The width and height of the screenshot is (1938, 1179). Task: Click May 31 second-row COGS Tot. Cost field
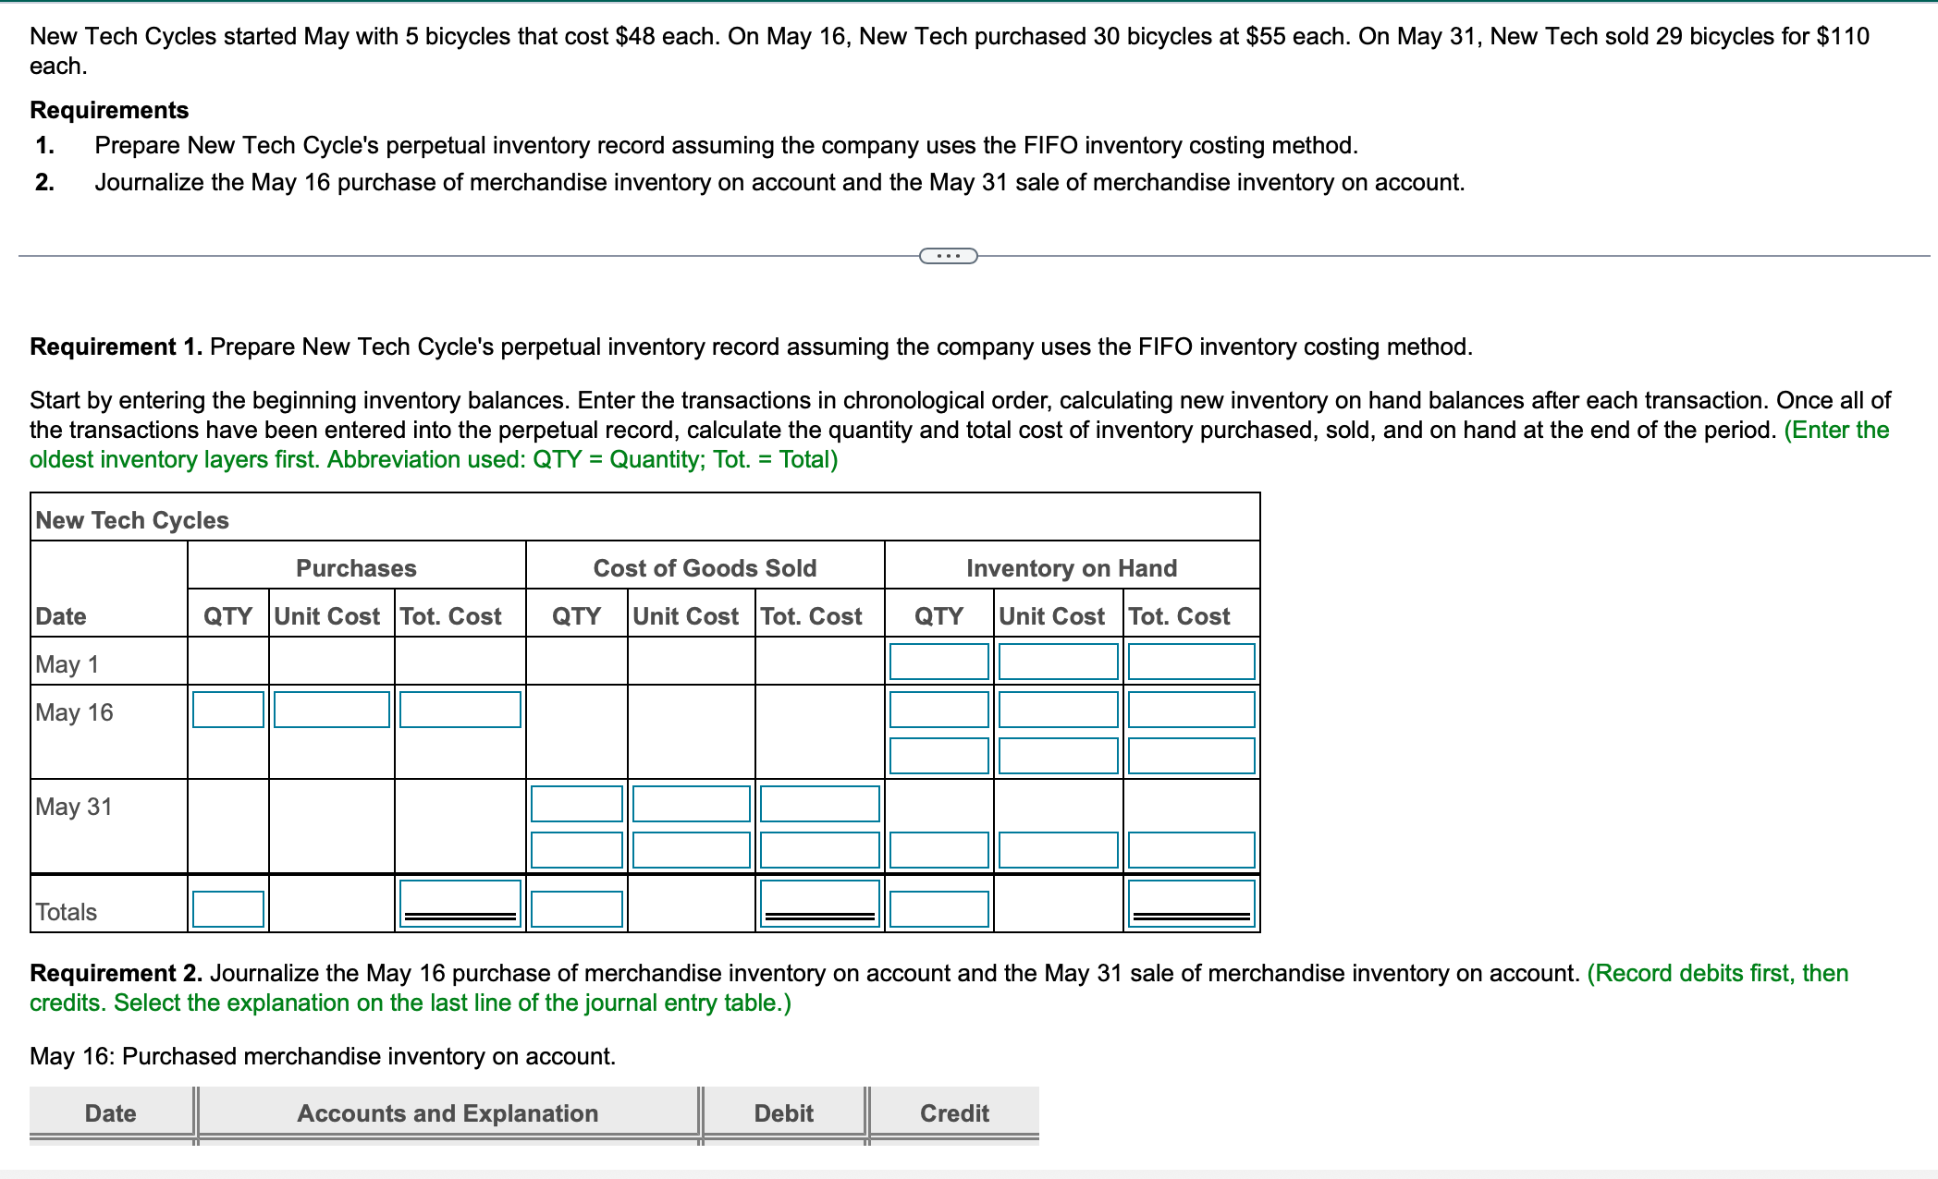tap(819, 850)
